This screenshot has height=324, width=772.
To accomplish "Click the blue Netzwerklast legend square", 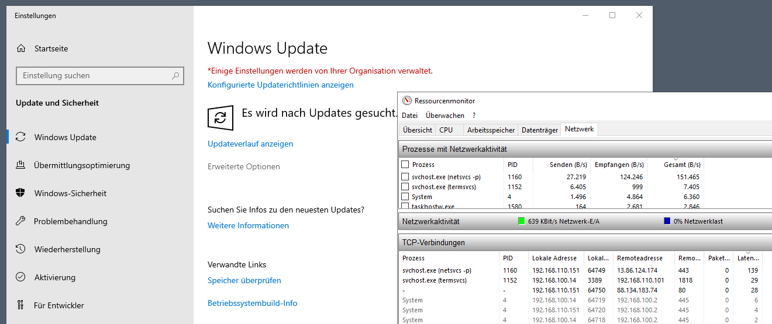I will (667, 221).
